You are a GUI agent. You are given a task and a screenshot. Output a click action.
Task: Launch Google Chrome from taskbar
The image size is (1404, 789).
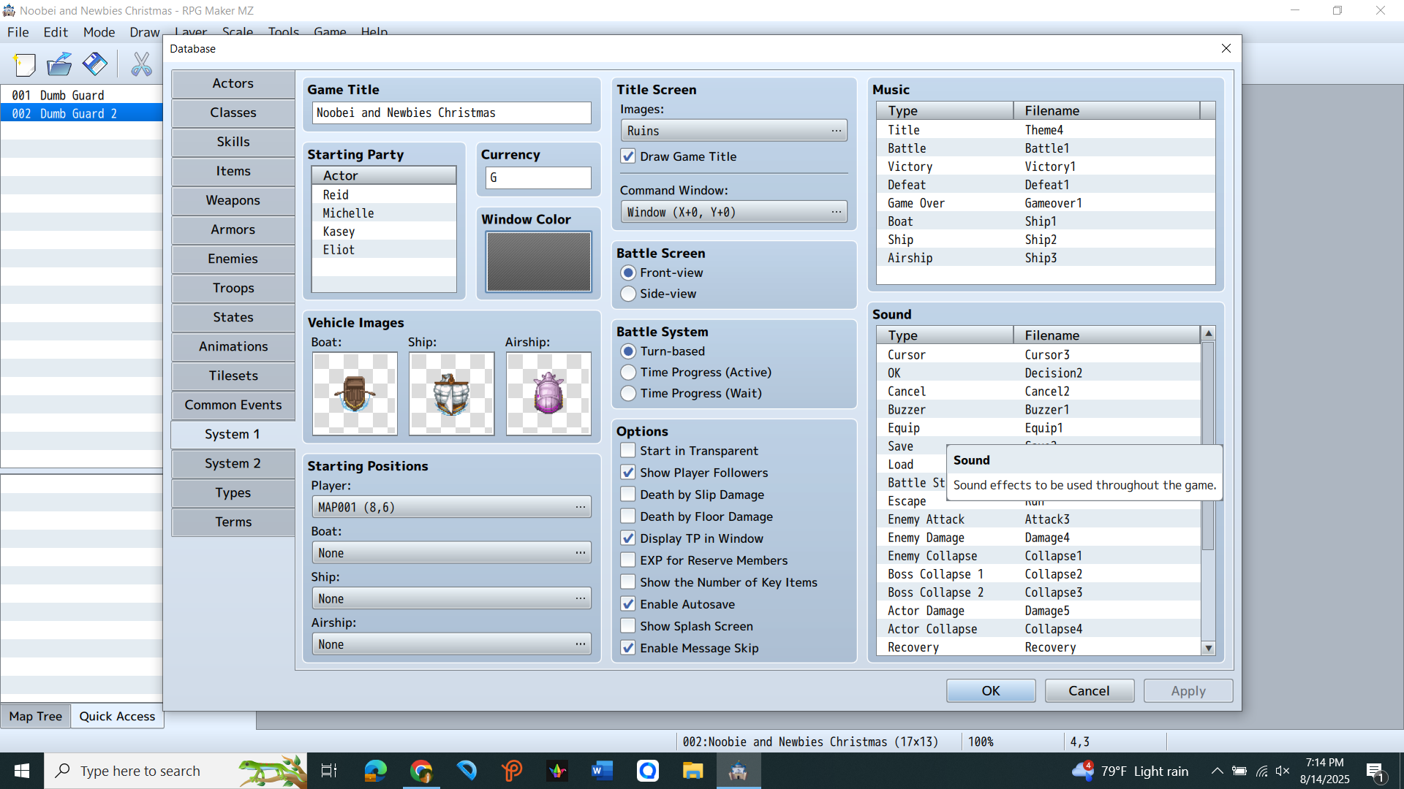click(421, 771)
